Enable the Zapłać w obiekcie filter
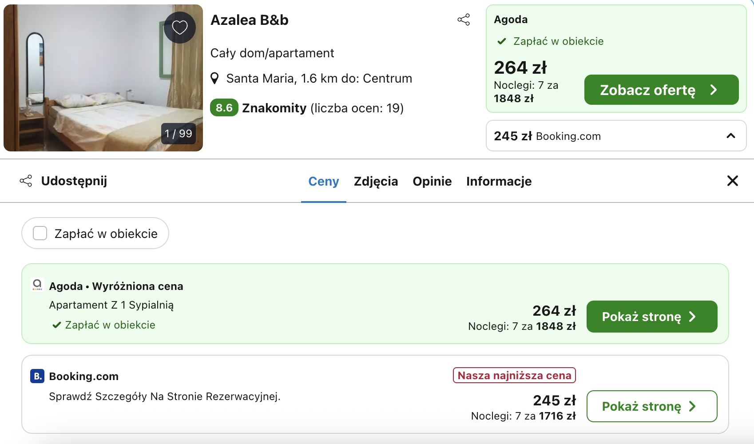Screen dimensions: 754x444 click(40, 233)
